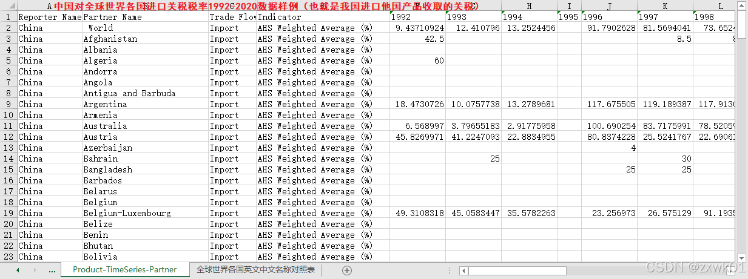Click the 1992 year header cell
Image resolution: width=748 pixels, height=279 pixels.
point(418,17)
